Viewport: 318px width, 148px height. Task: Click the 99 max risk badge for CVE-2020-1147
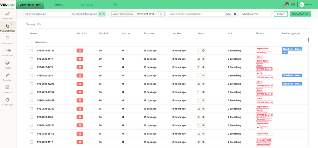(80, 59)
